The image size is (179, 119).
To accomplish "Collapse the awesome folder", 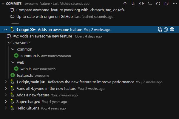I will (9, 43).
